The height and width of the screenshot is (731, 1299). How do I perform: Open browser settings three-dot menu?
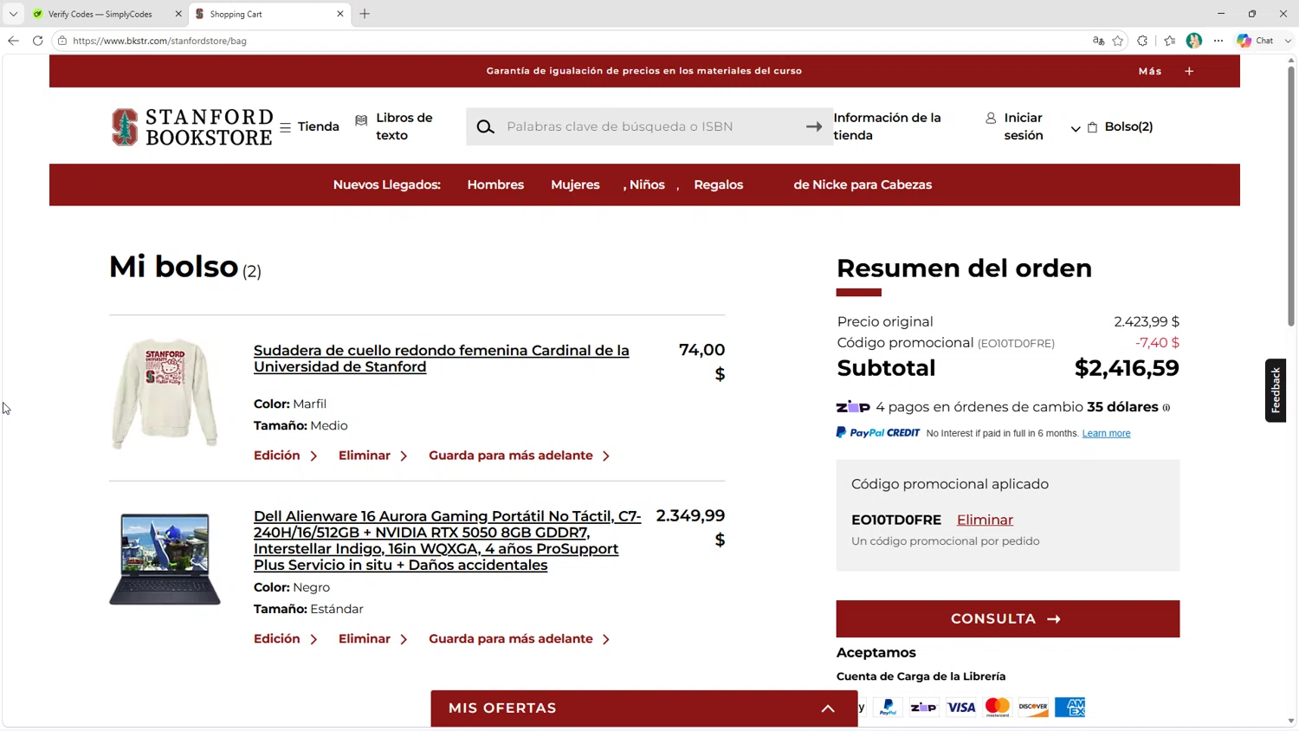tap(1218, 41)
